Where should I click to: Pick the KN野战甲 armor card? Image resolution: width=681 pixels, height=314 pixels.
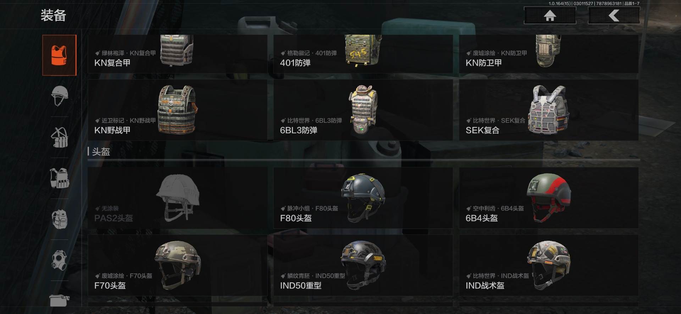(x=177, y=110)
